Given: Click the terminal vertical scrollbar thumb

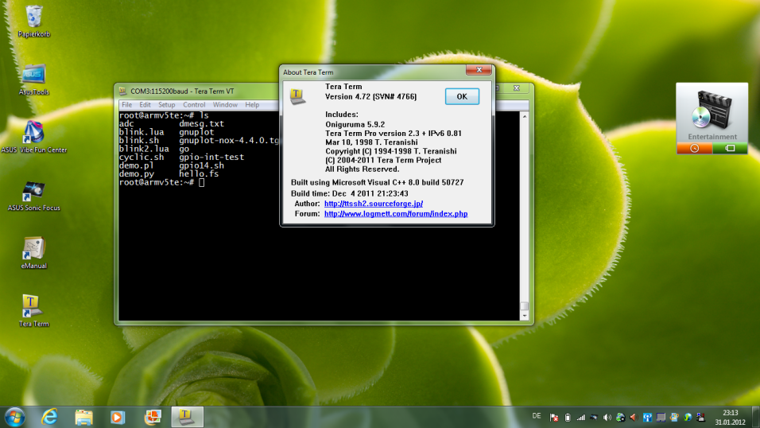Looking at the screenshot, I should coord(525,305).
